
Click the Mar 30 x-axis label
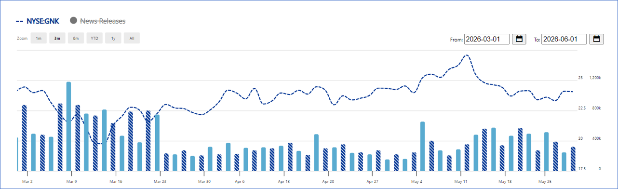[204, 182]
